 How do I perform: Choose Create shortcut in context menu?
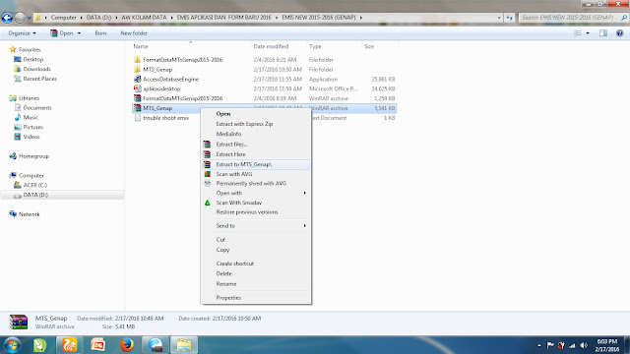click(235, 264)
